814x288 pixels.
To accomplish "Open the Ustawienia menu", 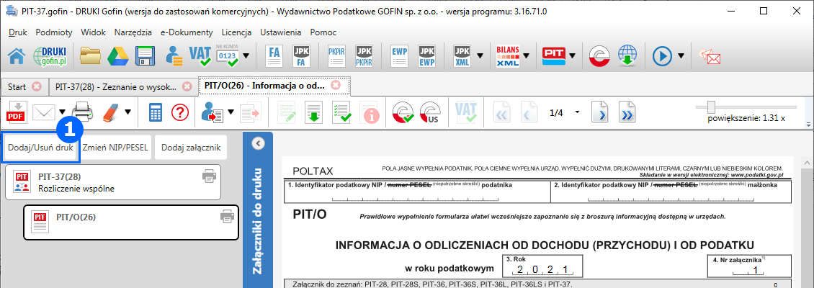I will [x=281, y=32].
